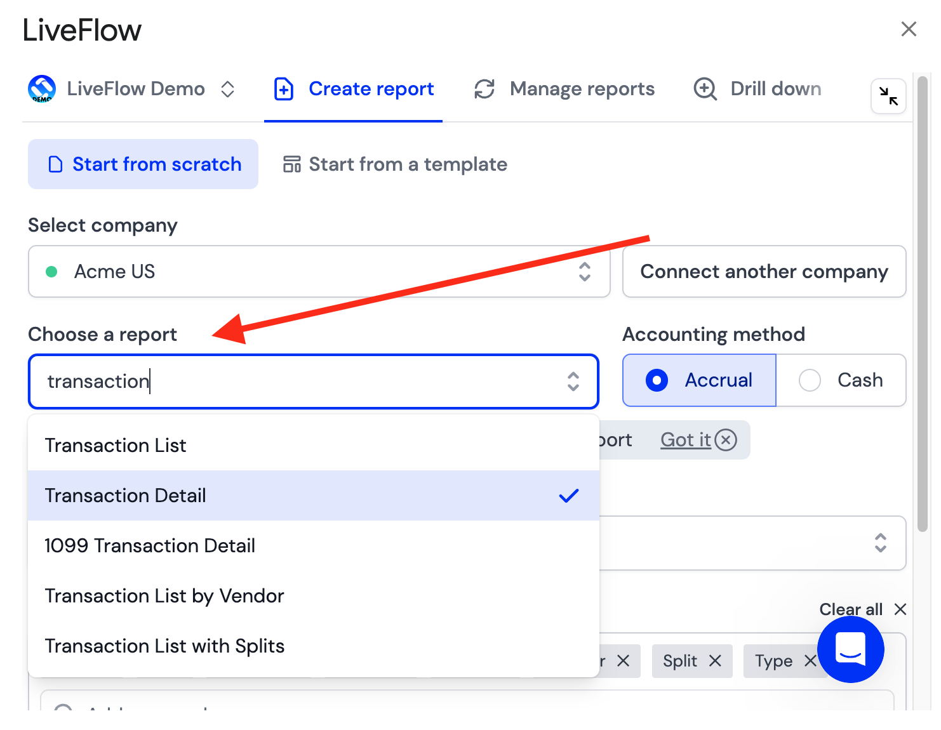The height and width of the screenshot is (730, 941).
Task: Open the Acme US company dropdown
Action: coord(319,272)
